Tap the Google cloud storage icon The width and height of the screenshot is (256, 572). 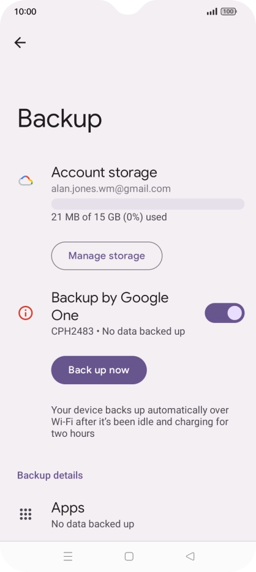(x=26, y=180)
